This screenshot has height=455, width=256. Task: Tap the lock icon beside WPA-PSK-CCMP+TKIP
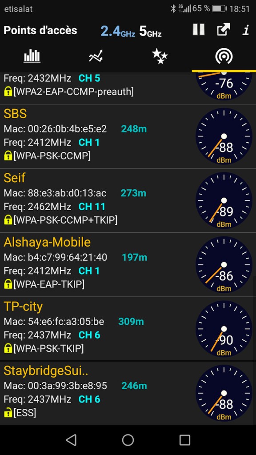(x=8, y=220)
